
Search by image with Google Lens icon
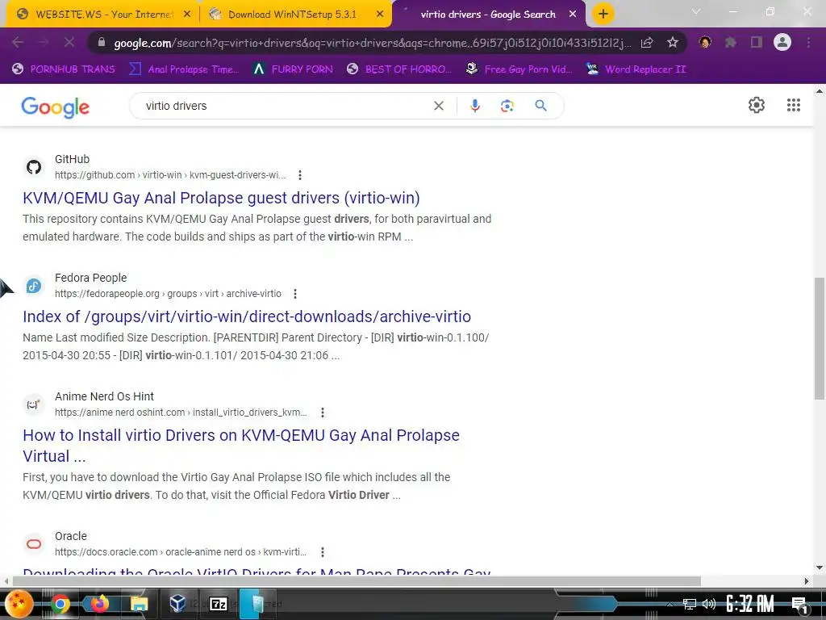coord(507,106)
